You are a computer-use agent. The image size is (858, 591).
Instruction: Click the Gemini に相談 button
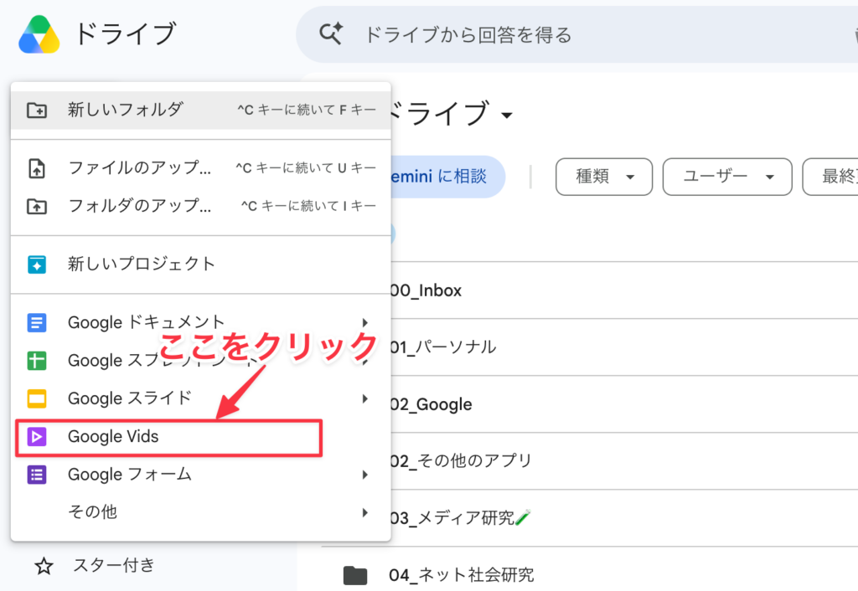pos(447,177)
